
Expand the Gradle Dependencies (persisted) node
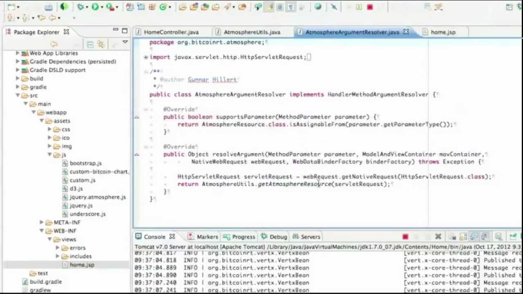point(18,62)
